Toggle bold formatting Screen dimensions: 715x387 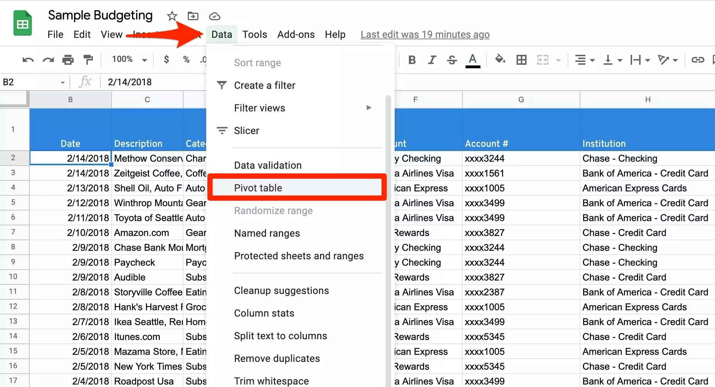pyautogui.click(x=412, y=60)
